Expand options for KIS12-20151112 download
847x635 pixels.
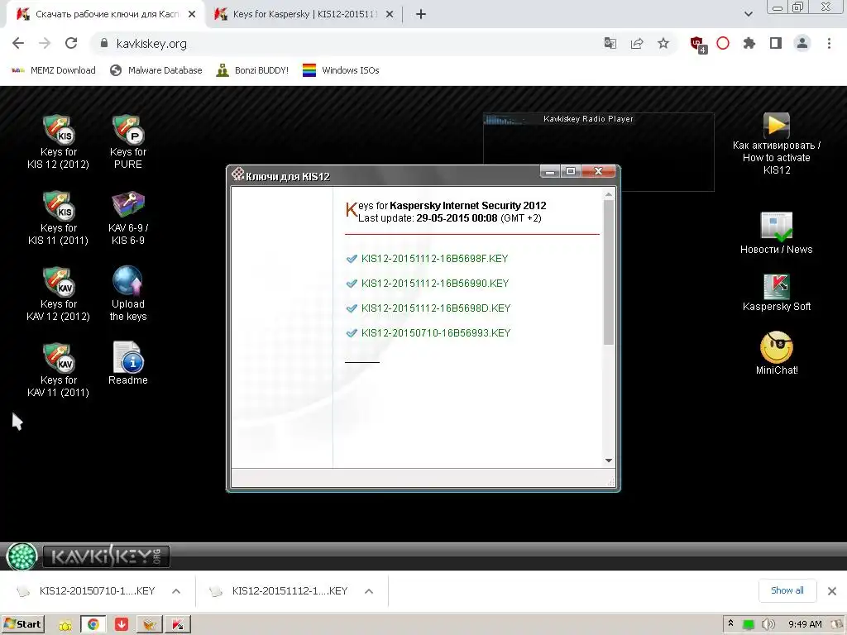(369, 591)
